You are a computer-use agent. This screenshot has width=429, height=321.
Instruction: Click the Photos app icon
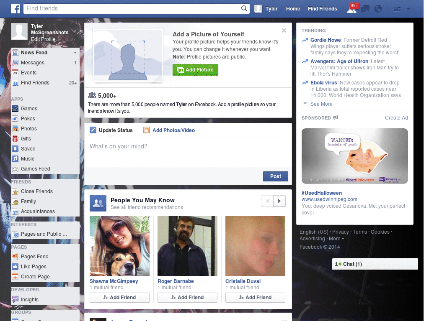[16, 129]
